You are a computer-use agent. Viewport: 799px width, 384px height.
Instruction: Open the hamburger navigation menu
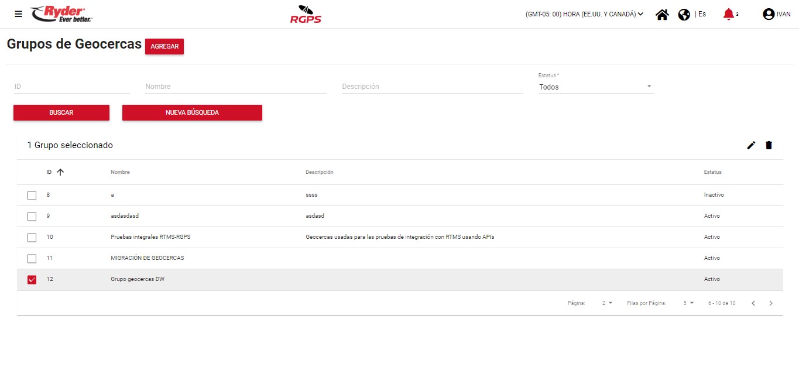[18, 14]
